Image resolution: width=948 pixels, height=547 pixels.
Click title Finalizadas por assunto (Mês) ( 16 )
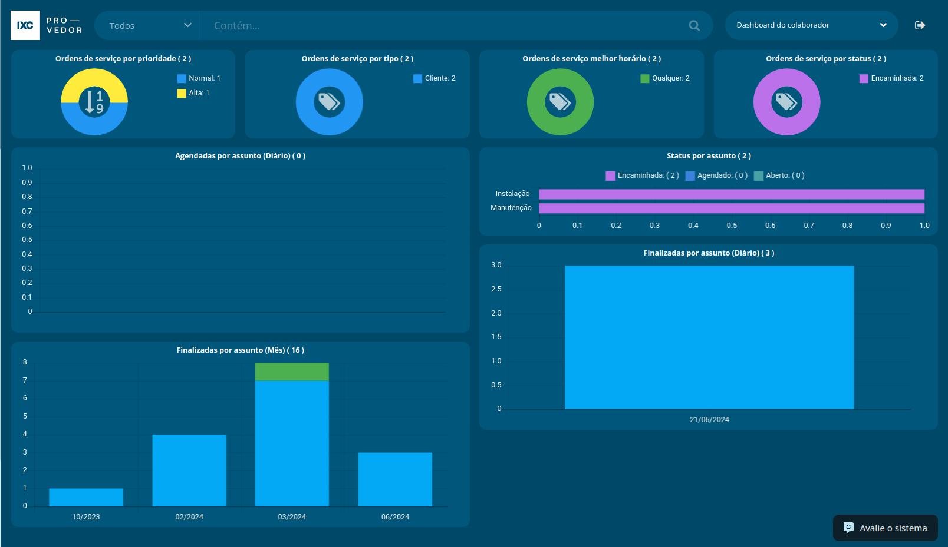[x=240, y=350]
